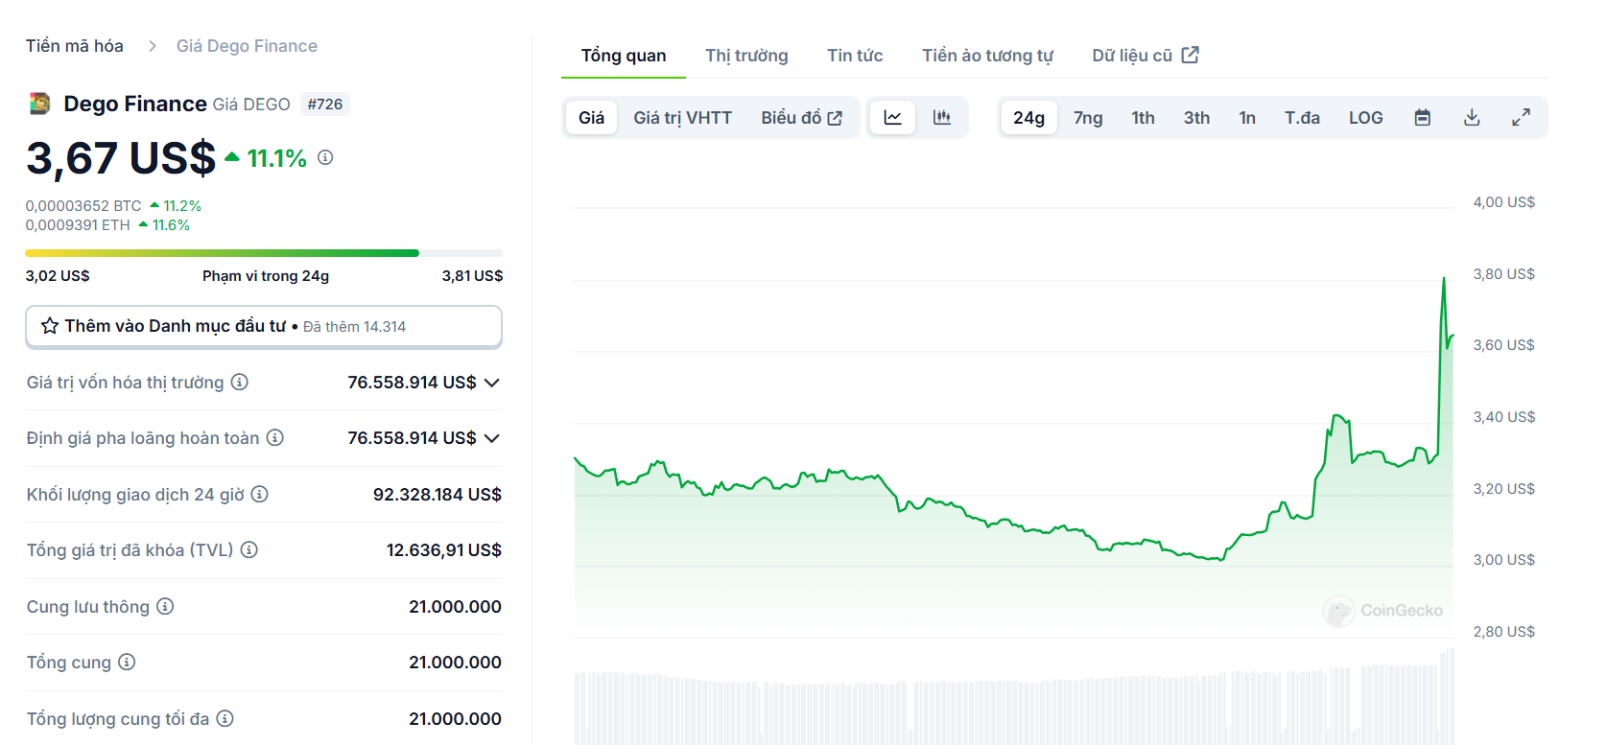Screen dimensions: 1607x745
Task: Open the calendar date range picker
Action: [x=1423, y=118]
